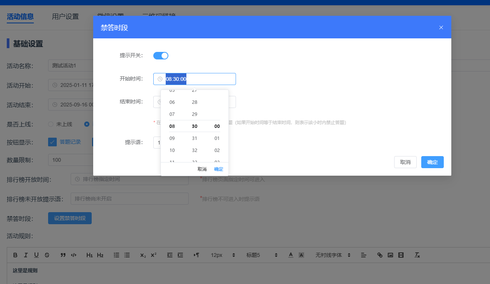The height and width of the screenshot is (284, 490).
Task: Insert an image via the editor toolbar
Action: 390,255
